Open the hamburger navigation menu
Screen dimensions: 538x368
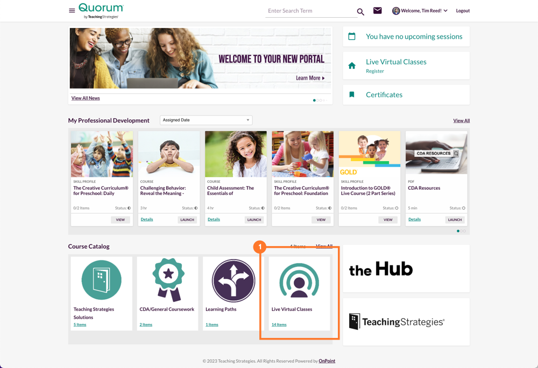coord(72,11)
